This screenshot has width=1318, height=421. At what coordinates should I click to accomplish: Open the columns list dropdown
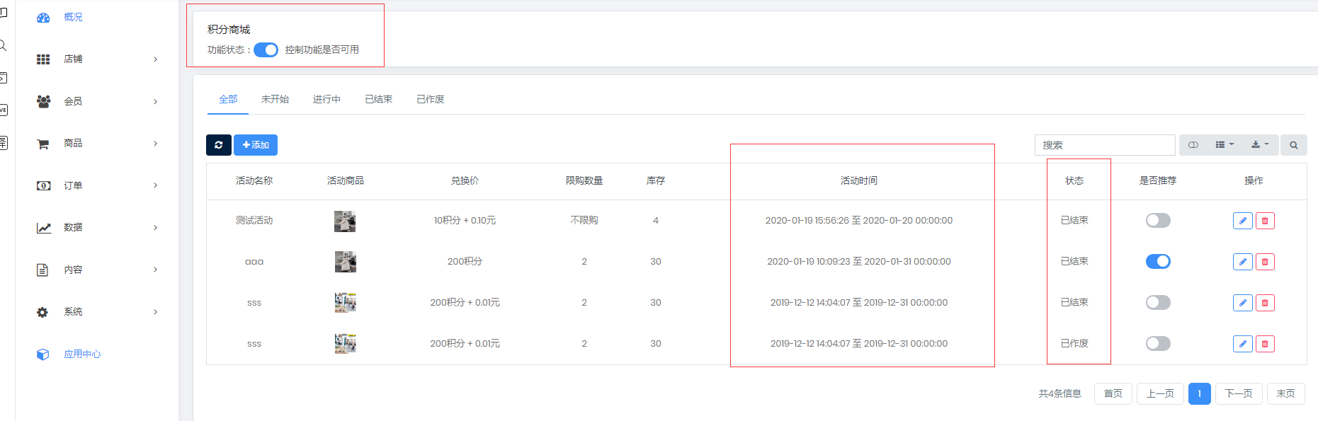(x=1225, y=145)
